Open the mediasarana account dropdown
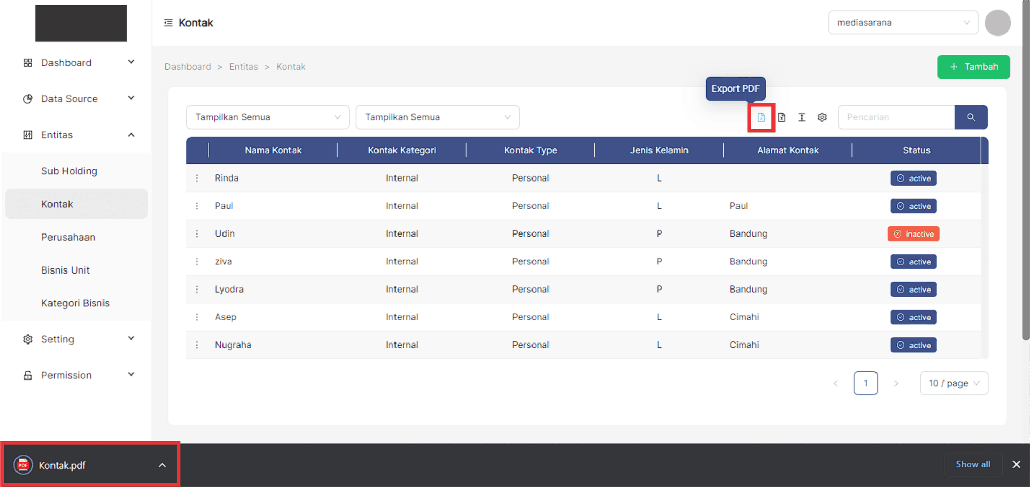The image size is (1030, 487). [902, 23]
